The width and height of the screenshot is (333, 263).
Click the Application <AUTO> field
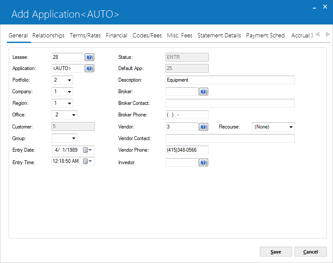(68, 68)
